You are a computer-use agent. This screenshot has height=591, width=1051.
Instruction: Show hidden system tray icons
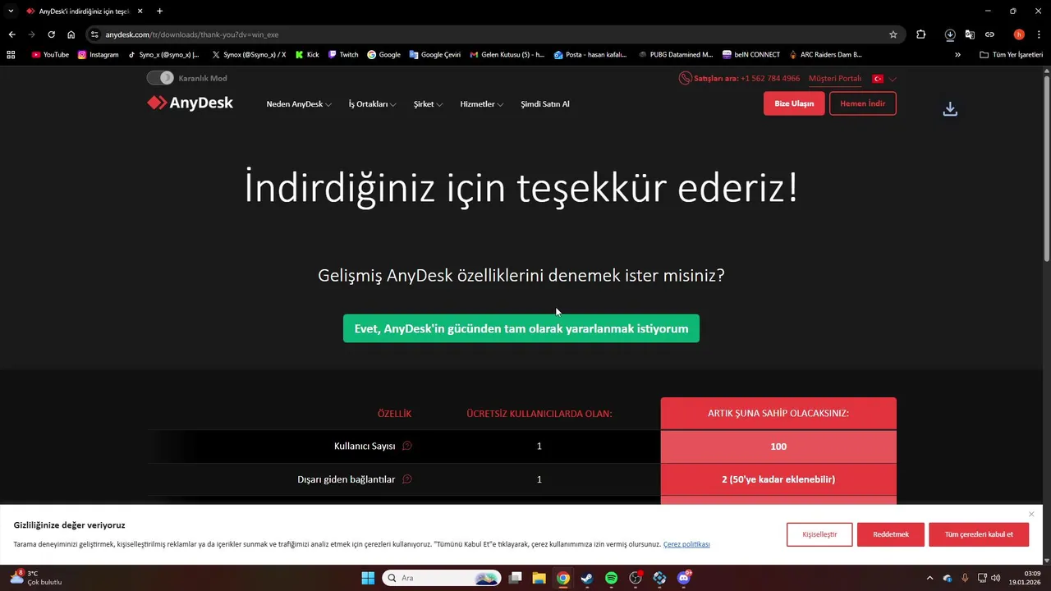pyautogui.click(x=929, y=578)
